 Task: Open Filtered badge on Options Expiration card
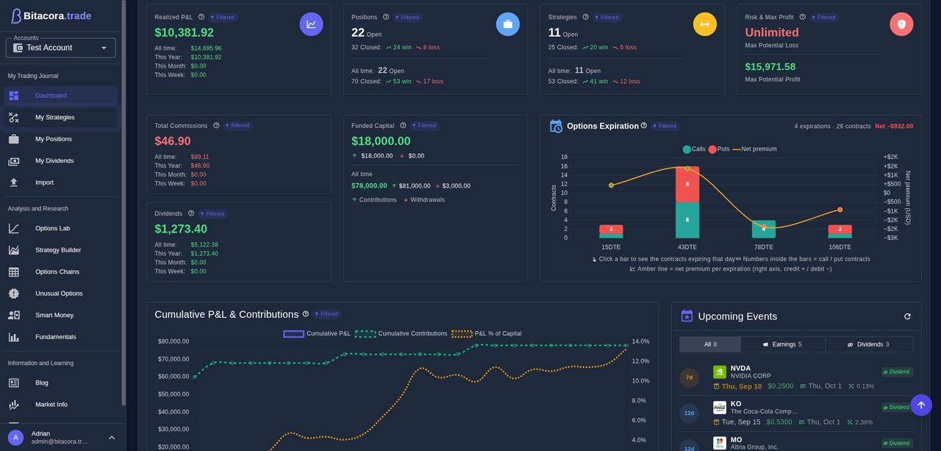click(x=665, y=126)
